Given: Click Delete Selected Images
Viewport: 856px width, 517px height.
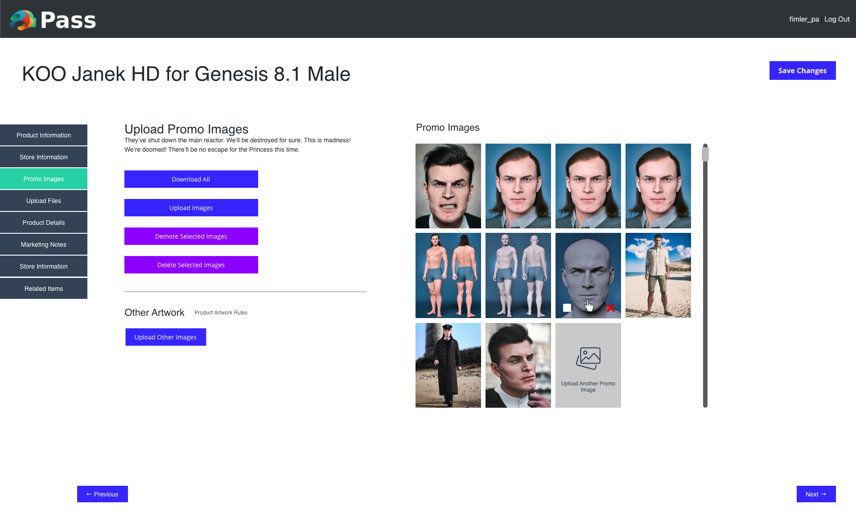Looking at the screenshot, I should 191,265.
